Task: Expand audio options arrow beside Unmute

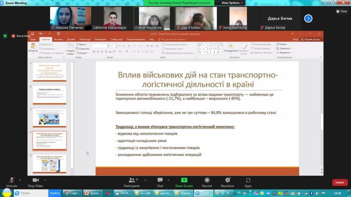Action: pyautogui.click(x=20, y=180)
